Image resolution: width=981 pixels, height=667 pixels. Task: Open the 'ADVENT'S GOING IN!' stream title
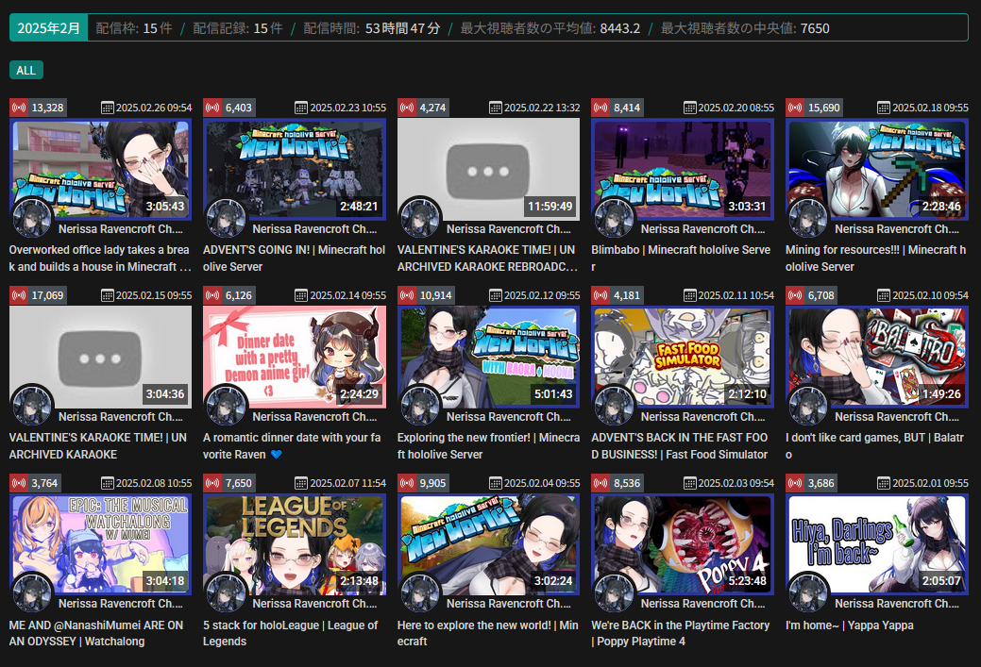click(294, 258)
